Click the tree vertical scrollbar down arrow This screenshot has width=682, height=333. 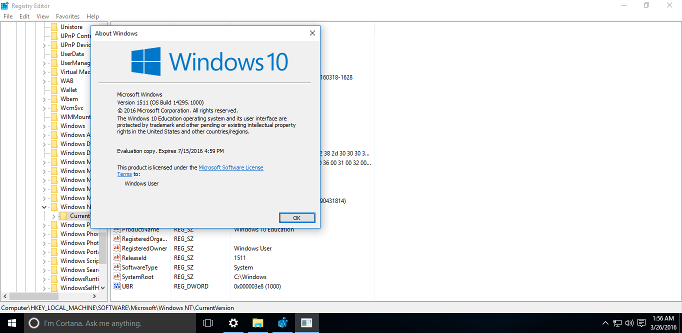(x=103, y=288)
